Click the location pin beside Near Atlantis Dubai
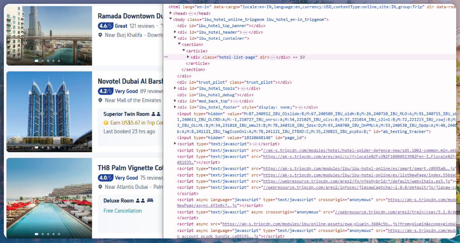460x243 pixels. 100,187
